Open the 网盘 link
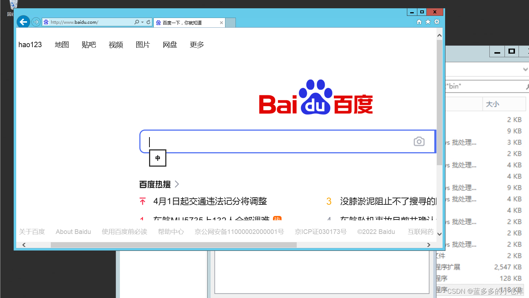Viewport: 529px width, 298px height. (170, 45)
